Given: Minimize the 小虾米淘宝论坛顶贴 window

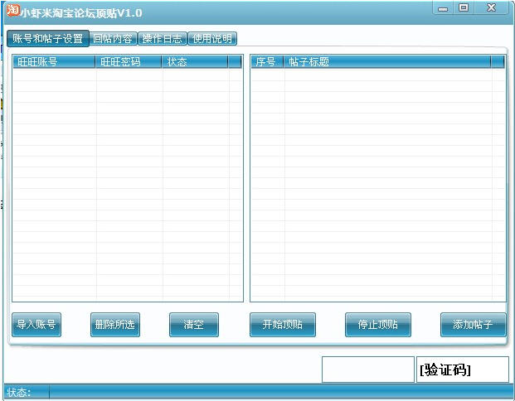Looking at the screenshot, I should pos(443,8).
